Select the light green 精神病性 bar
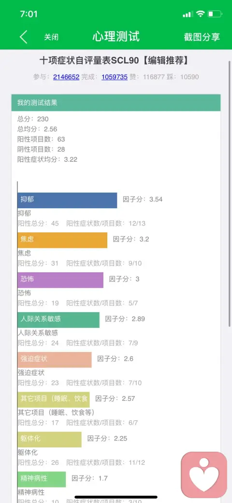This screenshot has width=232, height=503. point(42,479)
